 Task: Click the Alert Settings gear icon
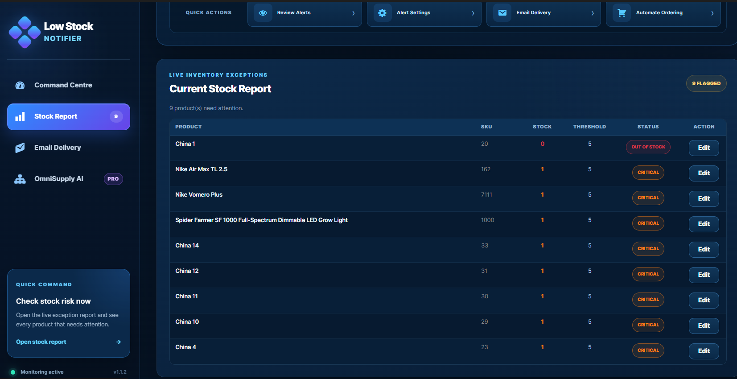click(383, 13)
